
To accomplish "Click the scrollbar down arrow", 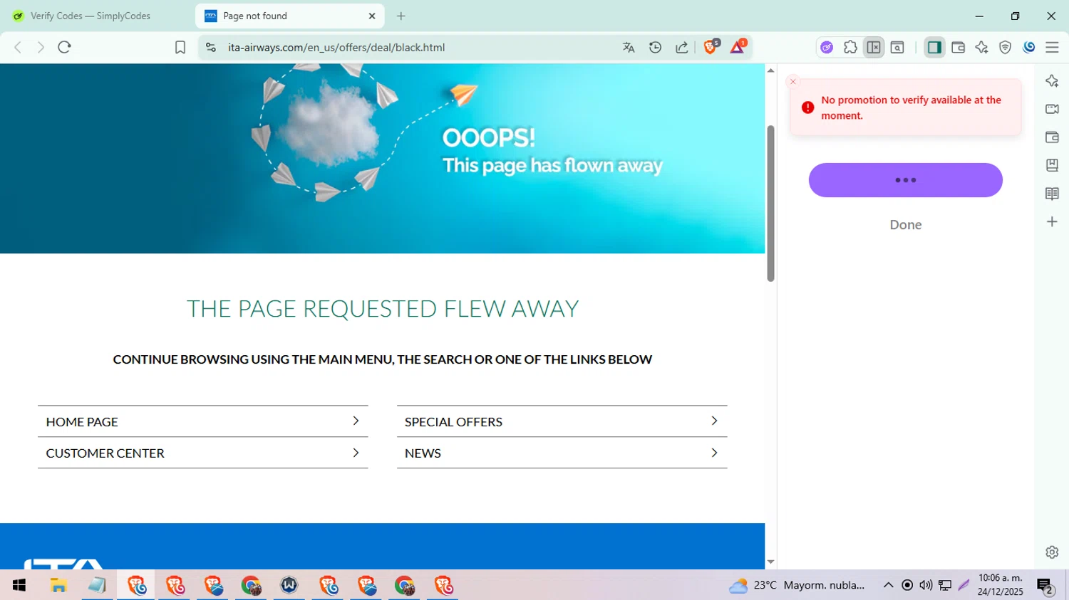I will pyautogui.click(x=770, y=562).
